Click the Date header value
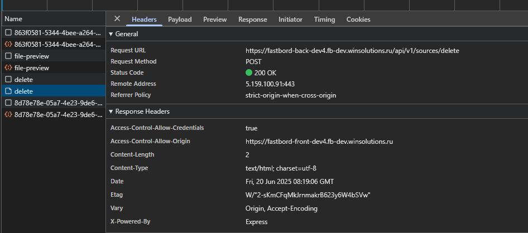 click(290, 182)
